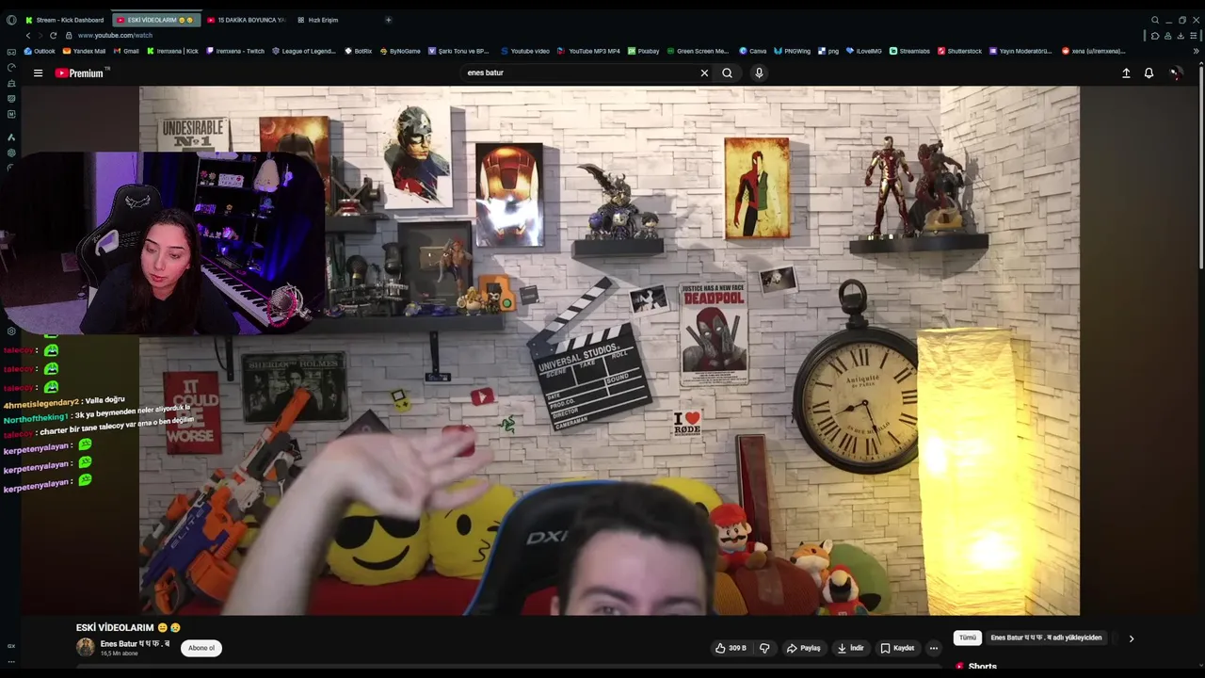Open the browser tab search icon
Image resolution: width=1205 pixels, height=678 pixels.
coord(1155,20)
